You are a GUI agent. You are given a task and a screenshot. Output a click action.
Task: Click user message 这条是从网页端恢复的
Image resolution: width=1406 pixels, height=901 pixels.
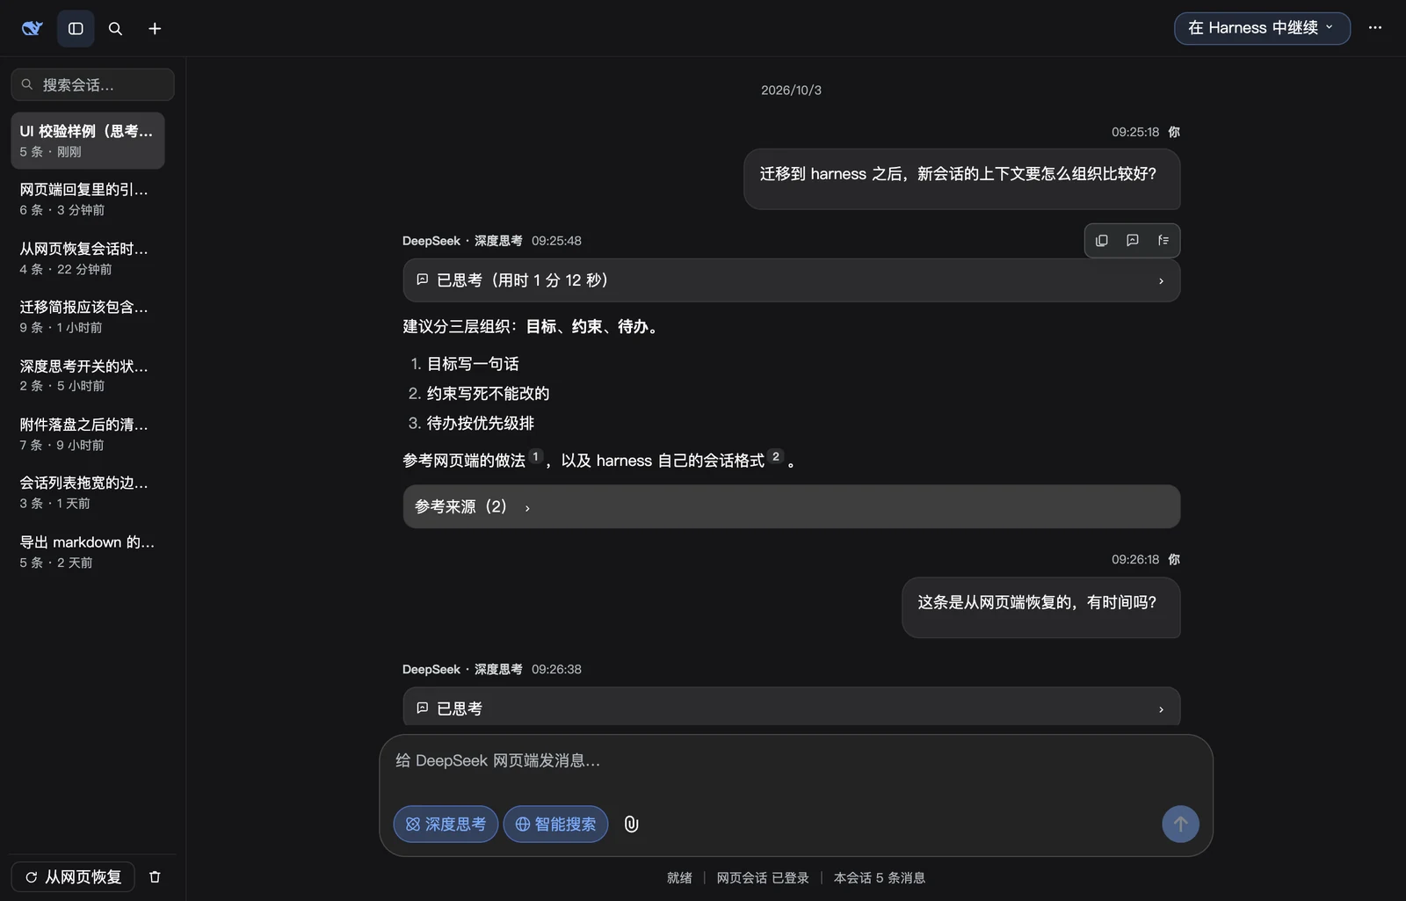click(x=1040, y=607)
